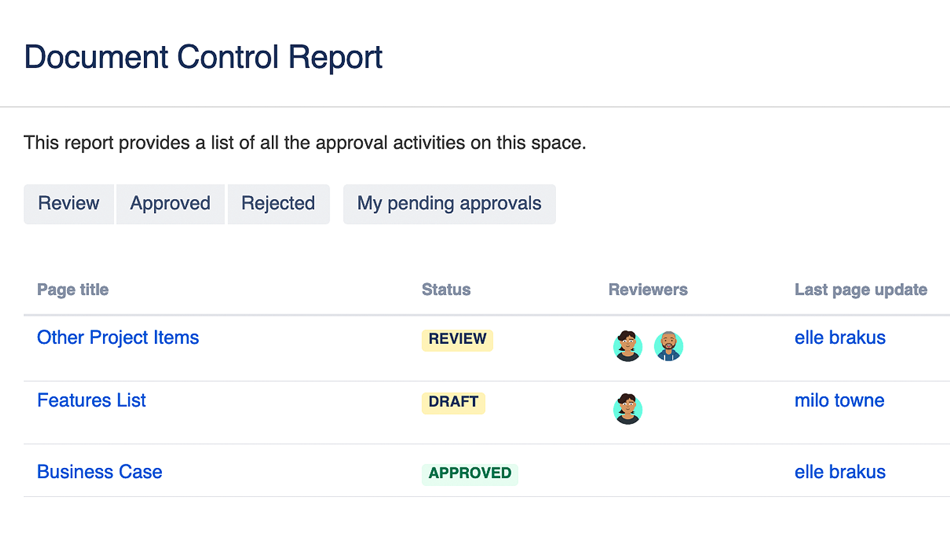Open the Features List page link
The height and width of the screenshot is (541, 950).
91,400
